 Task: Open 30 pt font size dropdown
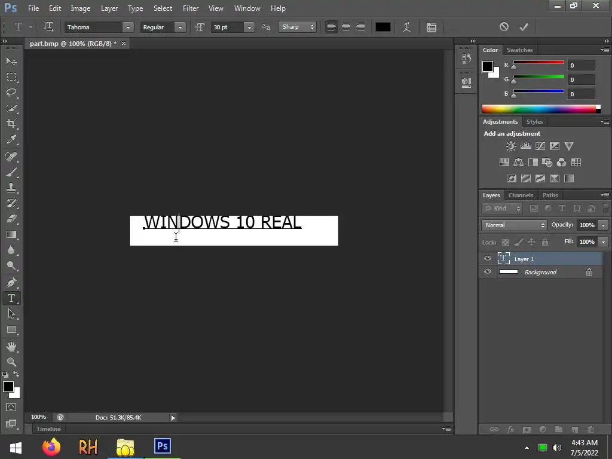[x=249, y=27]
